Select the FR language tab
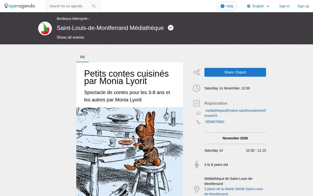The height and width of the screenshot is (196, 313). (83, 57)
